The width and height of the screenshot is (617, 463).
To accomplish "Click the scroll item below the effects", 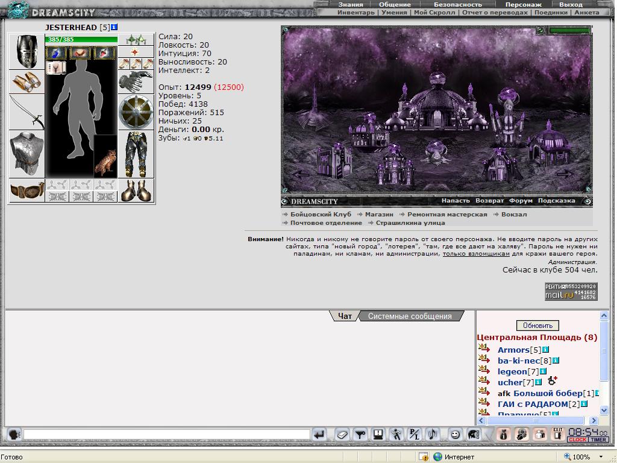I will (x=56, y=68).
